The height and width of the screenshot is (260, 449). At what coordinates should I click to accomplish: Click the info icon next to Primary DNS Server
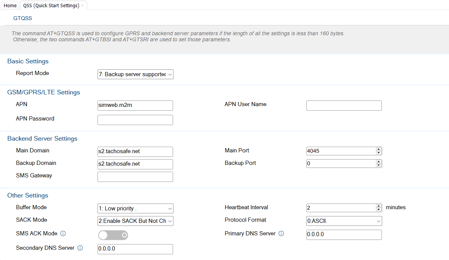pyautogui.click(x=281, y=234)
